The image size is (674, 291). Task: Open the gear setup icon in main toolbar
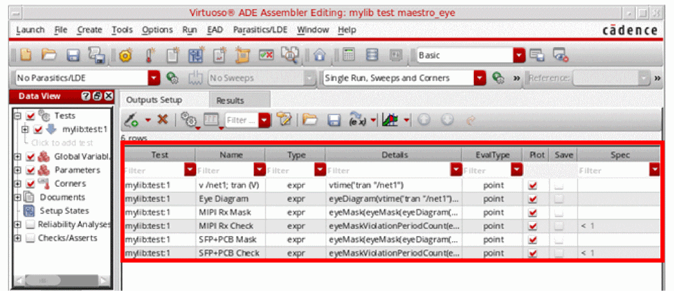[x=126, y=56]
